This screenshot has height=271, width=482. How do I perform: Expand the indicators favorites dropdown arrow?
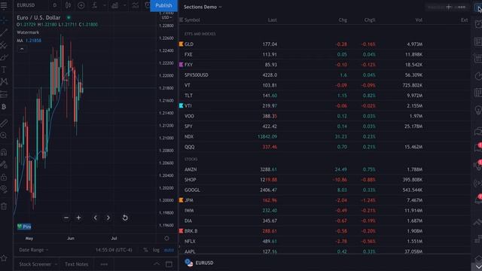coord(105,5)
